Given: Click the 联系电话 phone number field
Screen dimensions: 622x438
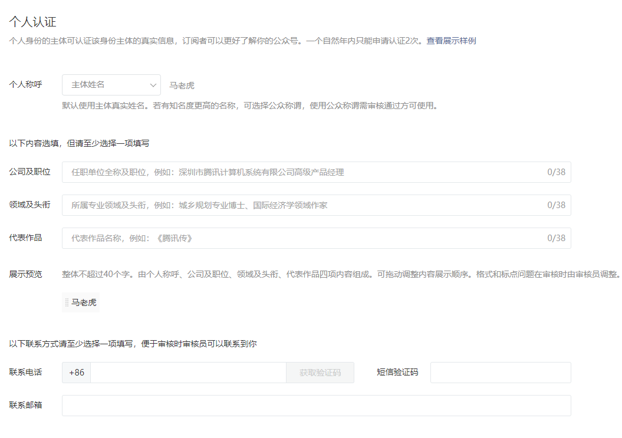Looking at the screenshot, I should [x=187, y=373].
